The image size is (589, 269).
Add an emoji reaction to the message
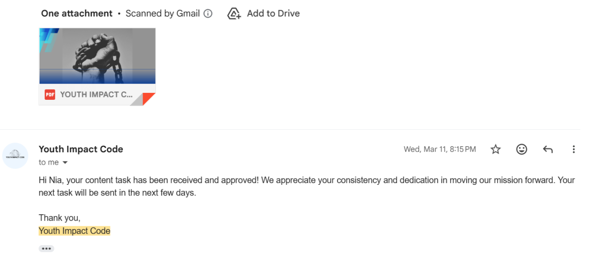click(x=521, y=149)
